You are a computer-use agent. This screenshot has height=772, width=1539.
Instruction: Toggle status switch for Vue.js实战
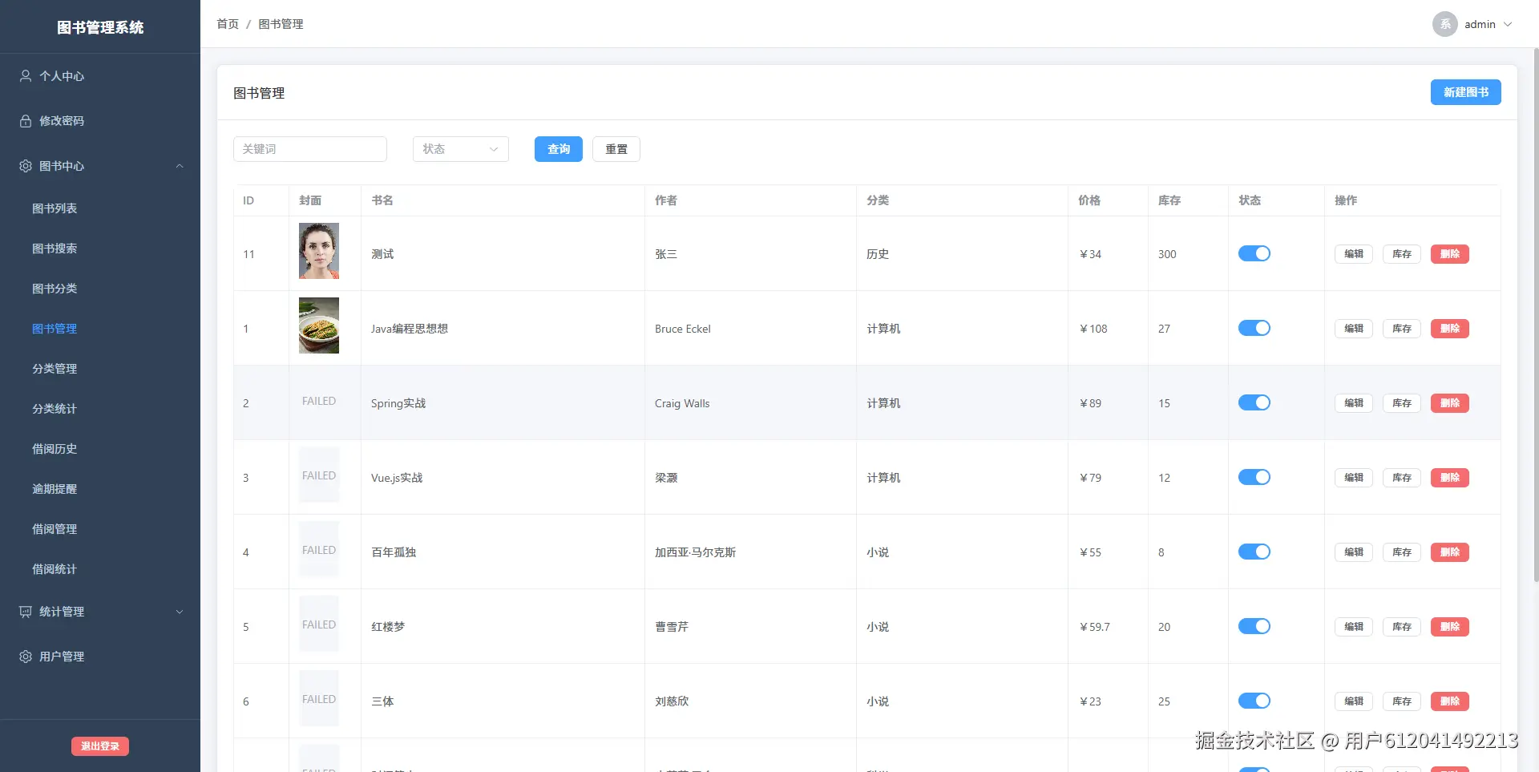1254,477
